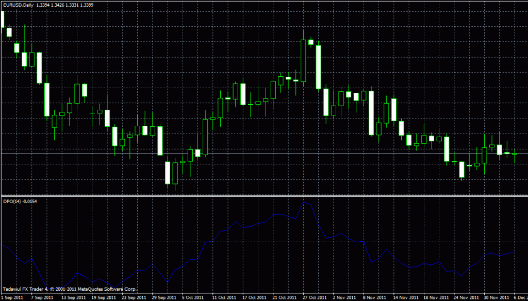Click the EURUSD,Daily chart title

[18, 5]
